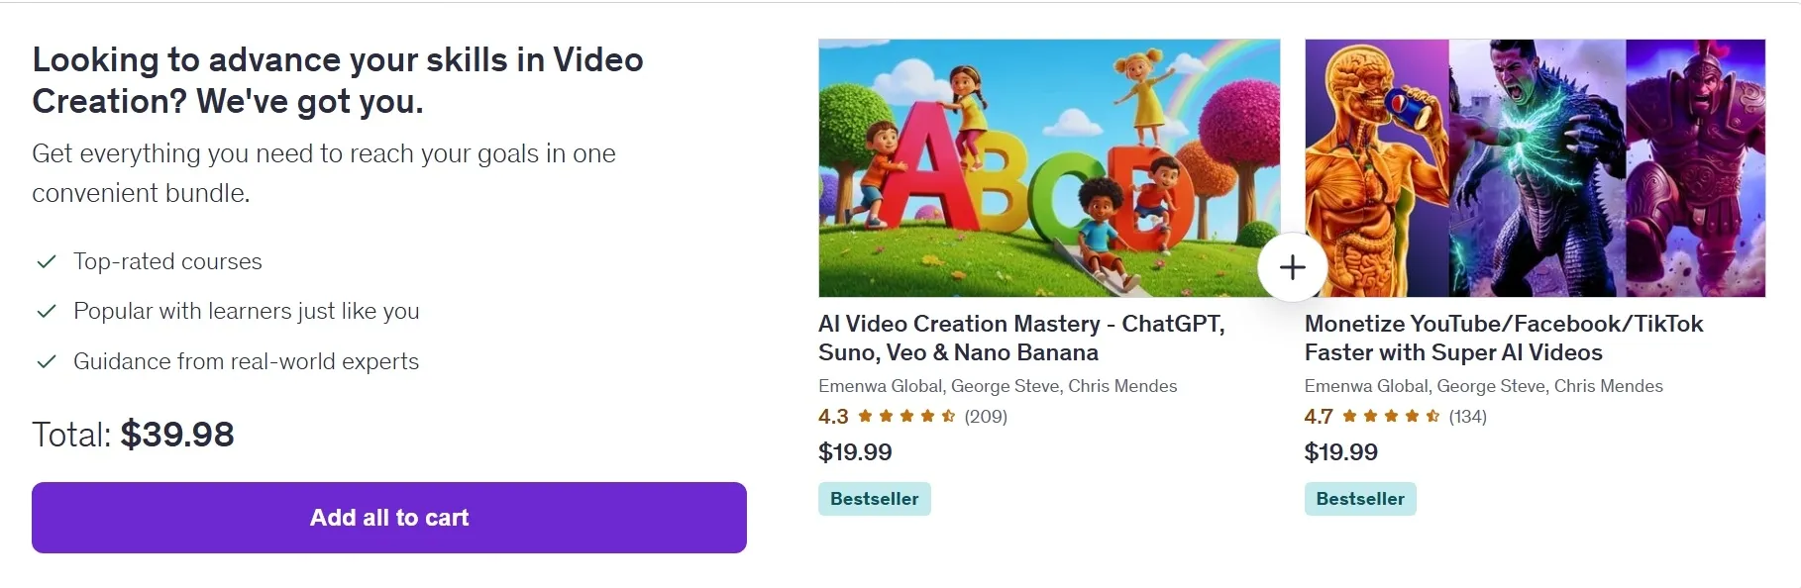Open the Monetize YouTube/Facebook/TikTok course title

click(1505, 338)
